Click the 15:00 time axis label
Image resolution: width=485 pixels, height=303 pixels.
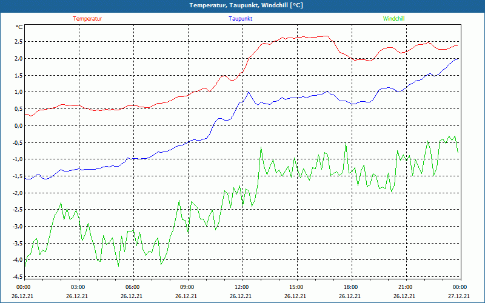[296, 287]
